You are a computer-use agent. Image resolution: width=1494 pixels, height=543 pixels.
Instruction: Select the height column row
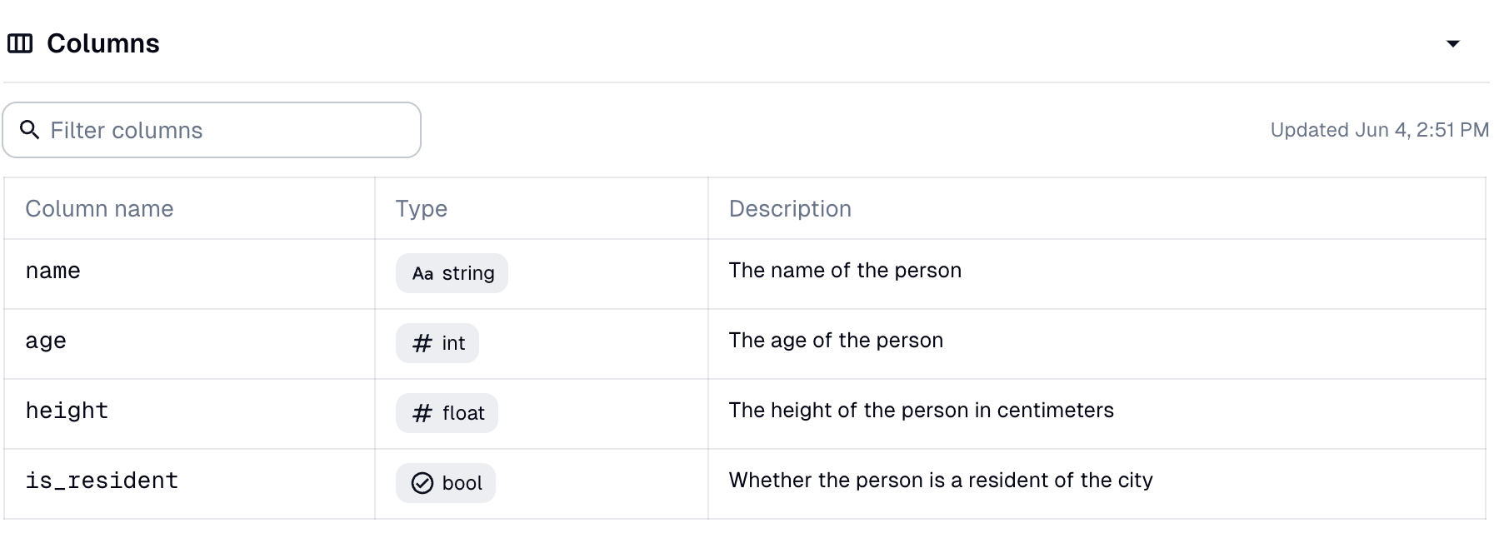click(x=67, y=411)
